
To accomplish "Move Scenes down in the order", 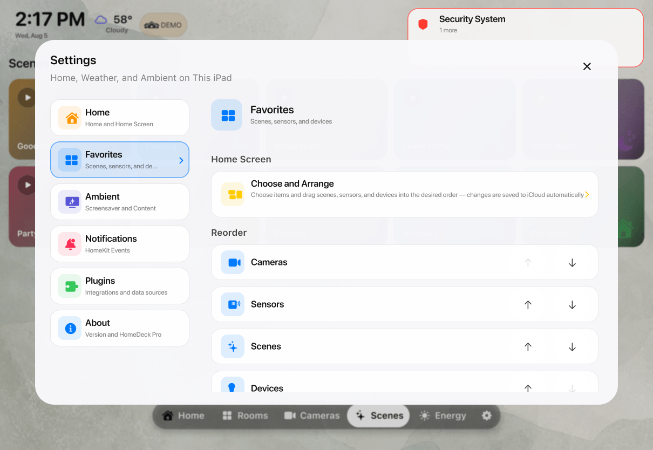I will tap(573, 347).
